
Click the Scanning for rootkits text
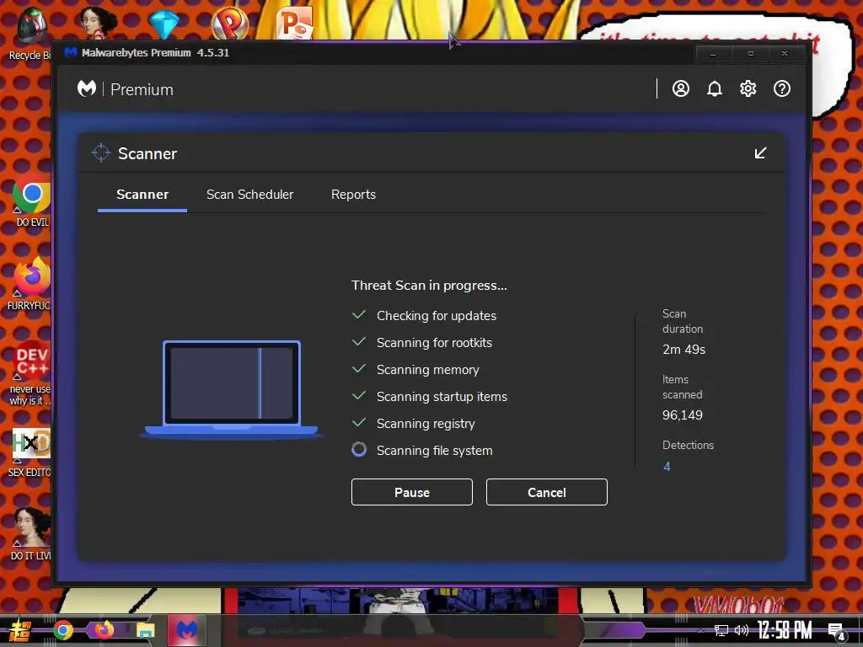pyautogui.click(x=434, y=343)
